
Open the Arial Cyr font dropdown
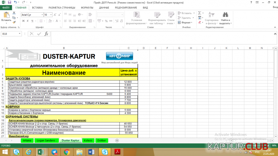42,15
